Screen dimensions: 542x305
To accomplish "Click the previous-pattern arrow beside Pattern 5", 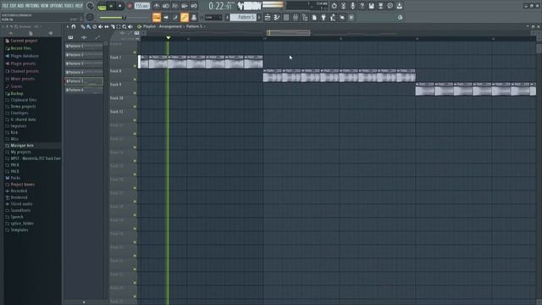I will [x=227, y=17].
